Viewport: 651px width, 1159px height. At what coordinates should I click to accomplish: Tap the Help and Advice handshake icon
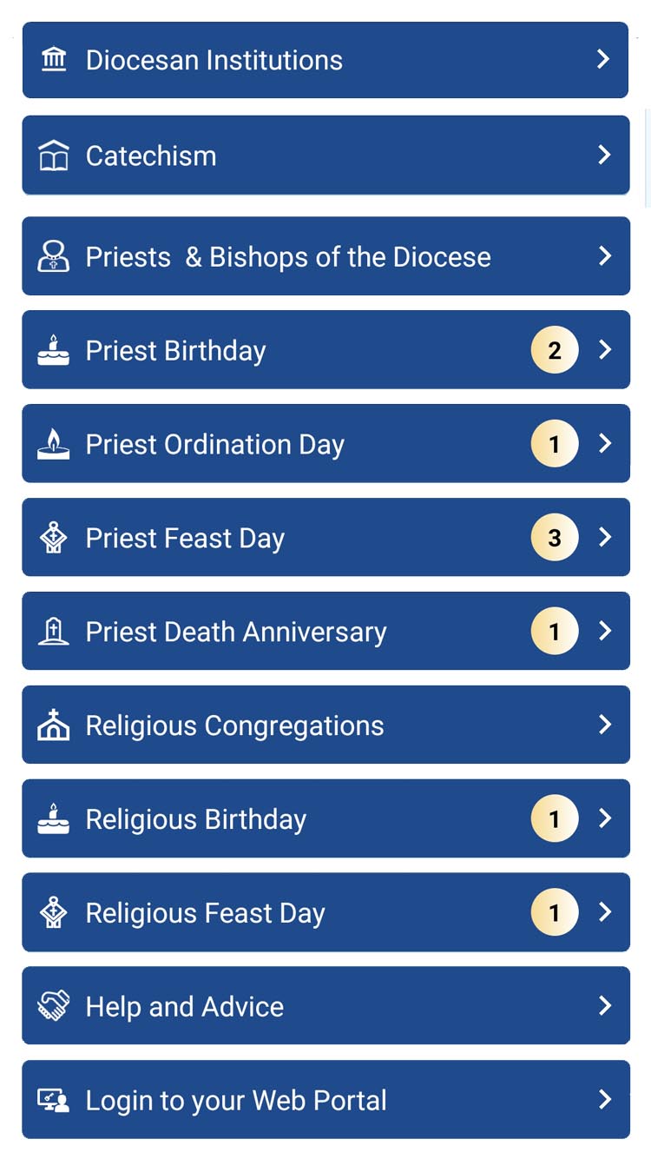tap(54, 1006)
